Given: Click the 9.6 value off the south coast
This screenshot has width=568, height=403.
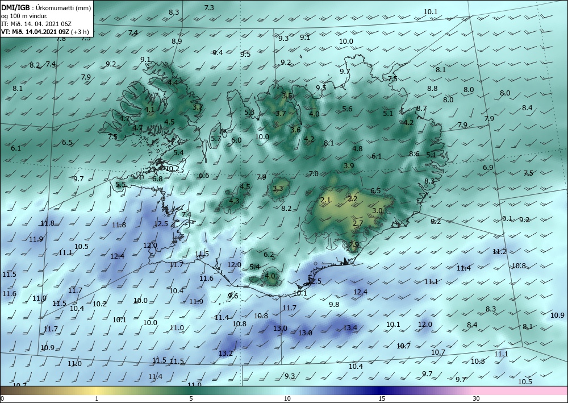Looking at the screenshot, I should (x=233, y=296).
